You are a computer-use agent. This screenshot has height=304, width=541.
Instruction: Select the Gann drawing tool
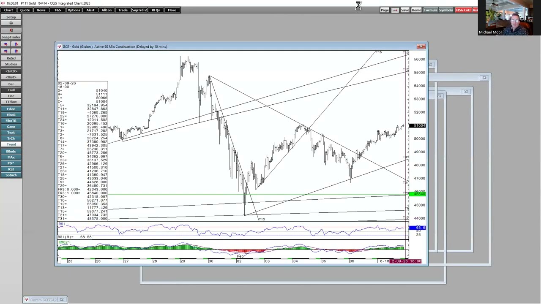(x=11, y=127)
